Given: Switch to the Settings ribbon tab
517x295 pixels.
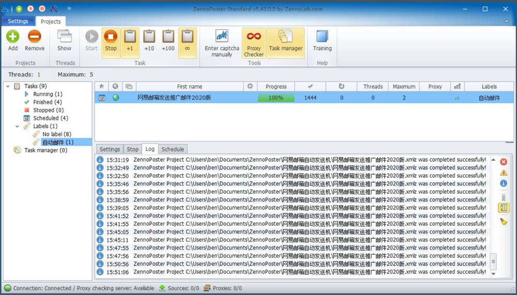Looking at the screenshot, I should pos(18,21).
